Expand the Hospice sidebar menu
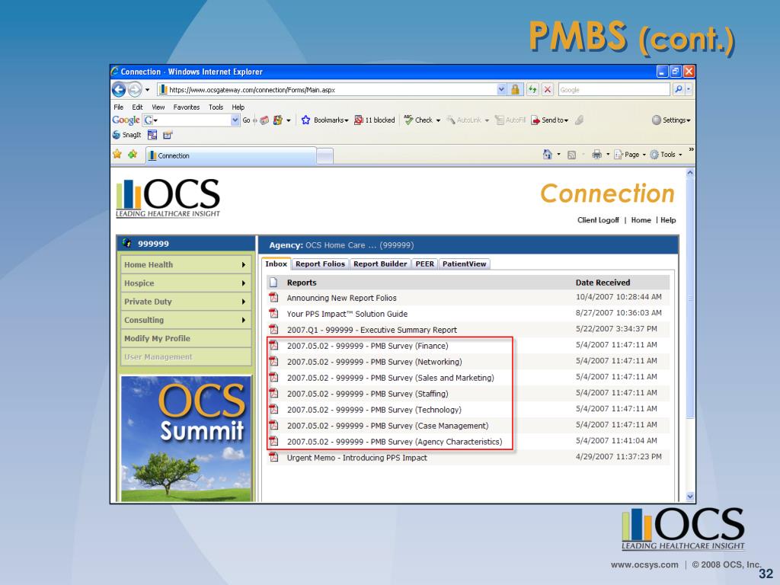 pyautogui.click(x=186, y=283)
